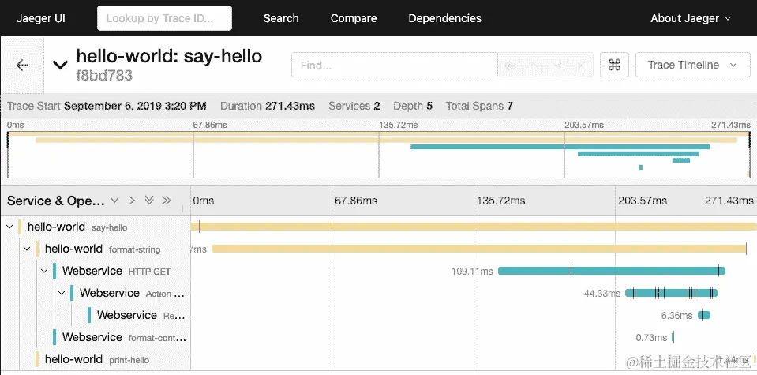This screenshot has height=375, width=757.
Task: Click the expand-all double chevron icon
Action: click(x=149, y=201)
